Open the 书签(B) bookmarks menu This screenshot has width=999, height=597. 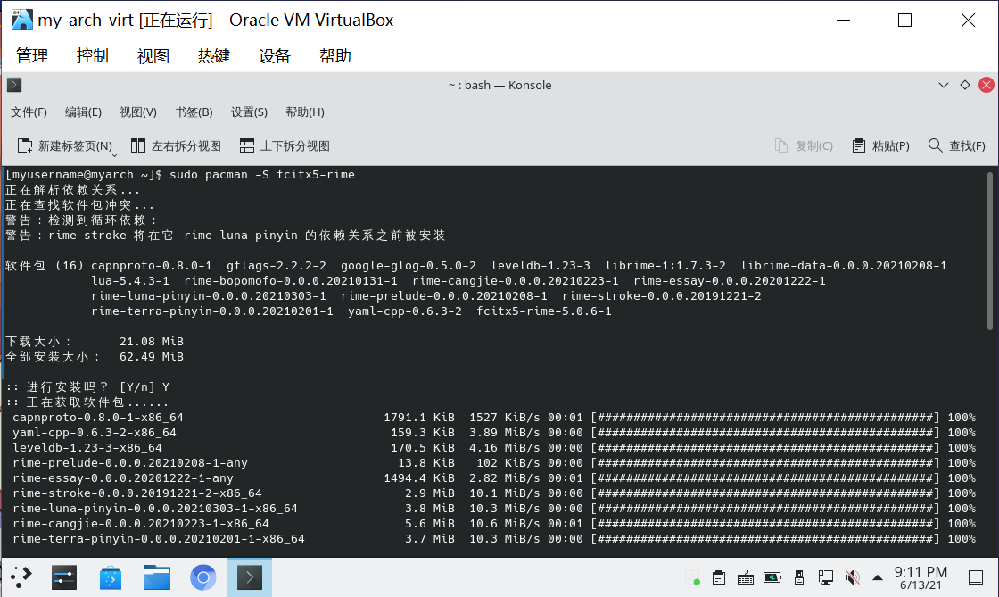tap(194, 112)
